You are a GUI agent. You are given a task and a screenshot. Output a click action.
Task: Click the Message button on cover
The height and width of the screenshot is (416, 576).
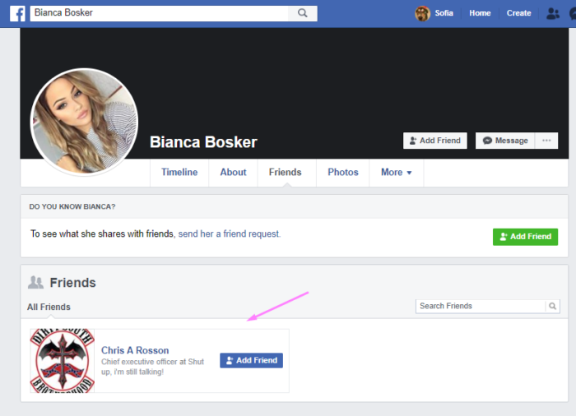point(505,141)
